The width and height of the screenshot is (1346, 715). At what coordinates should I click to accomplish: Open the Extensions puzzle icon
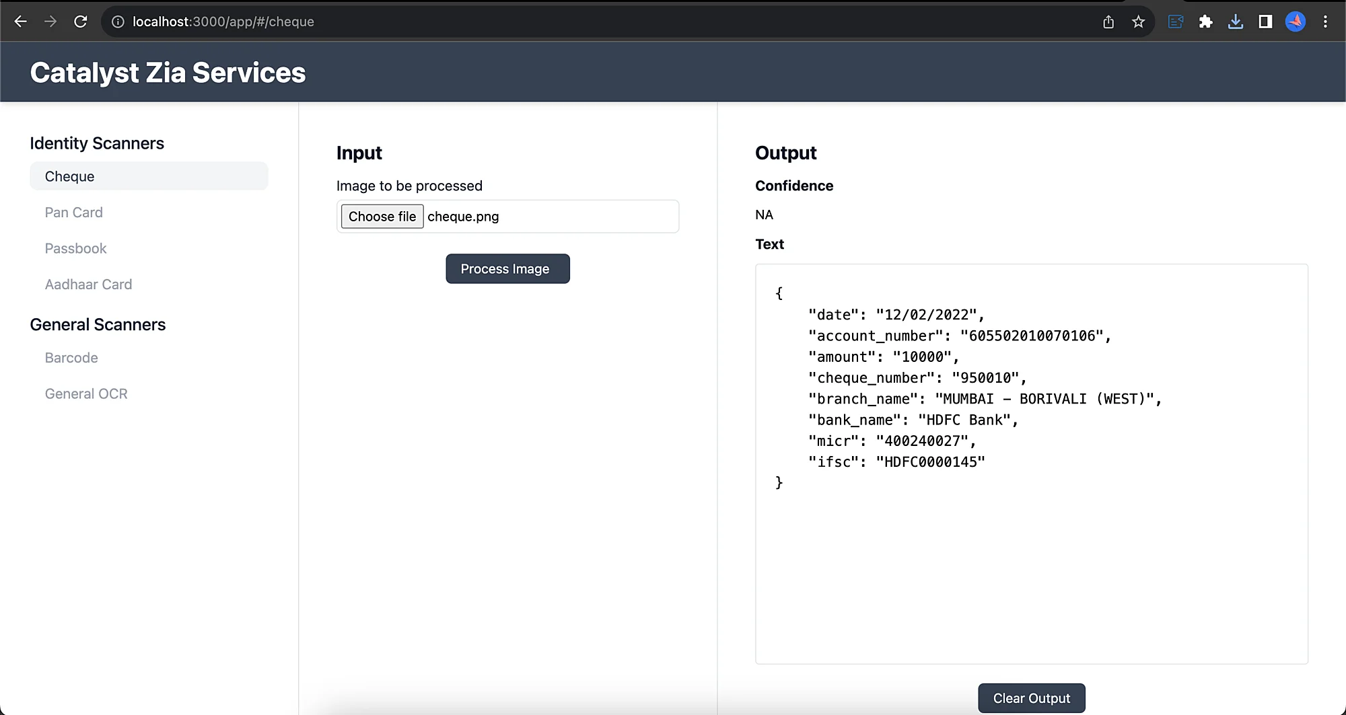point(1205,22)
